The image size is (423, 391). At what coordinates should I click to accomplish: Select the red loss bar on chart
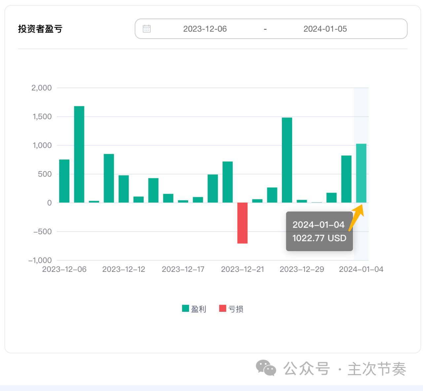(243, 223)
